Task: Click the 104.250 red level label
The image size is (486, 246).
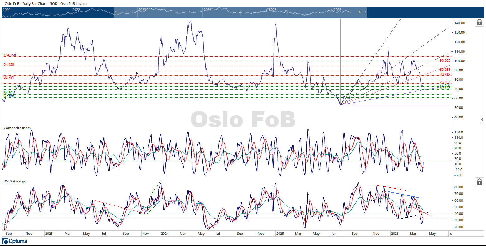Action: pos(10,55)
